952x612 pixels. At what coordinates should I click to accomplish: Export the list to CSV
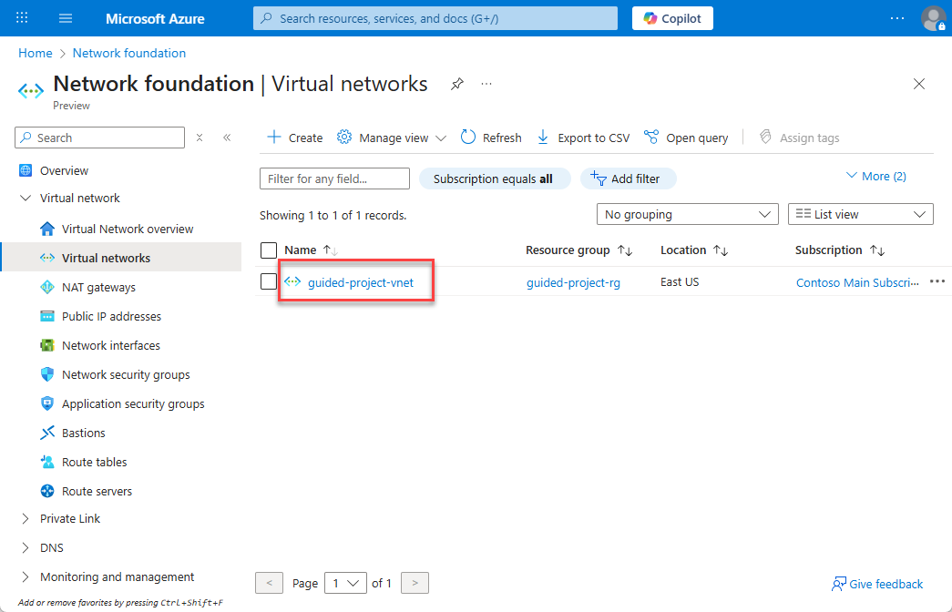[583, 138]
